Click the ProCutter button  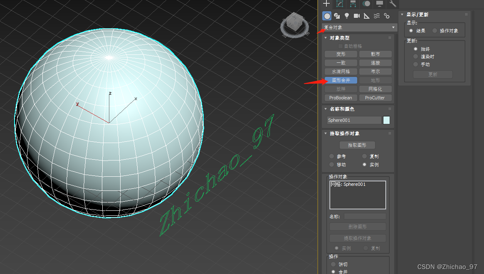pyautogui.click(x=375, y=98)
